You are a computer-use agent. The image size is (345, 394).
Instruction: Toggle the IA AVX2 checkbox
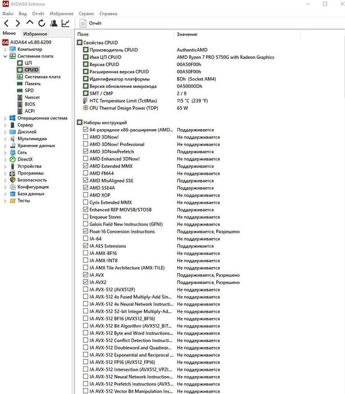pyautogui.click(x=86, y=282)
